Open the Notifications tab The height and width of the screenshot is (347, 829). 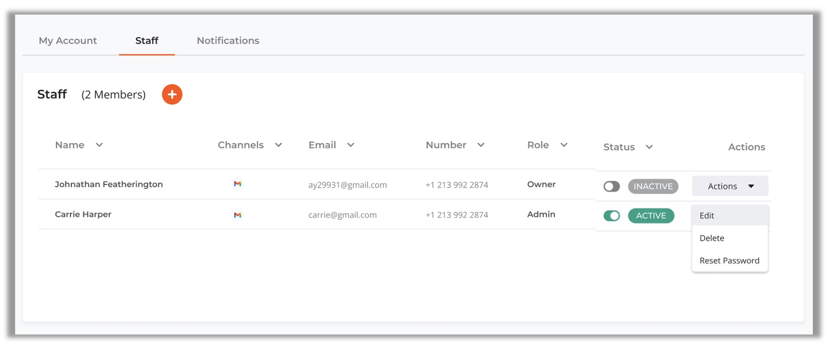pyautogui.click(x=228, y=41)
